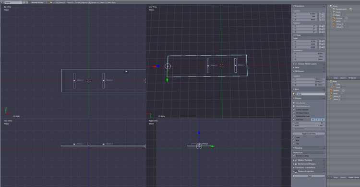The height and width of the screenshot is (187, 360).
Task: Toggle grid X axis button
Action: (x=313, y=120)
